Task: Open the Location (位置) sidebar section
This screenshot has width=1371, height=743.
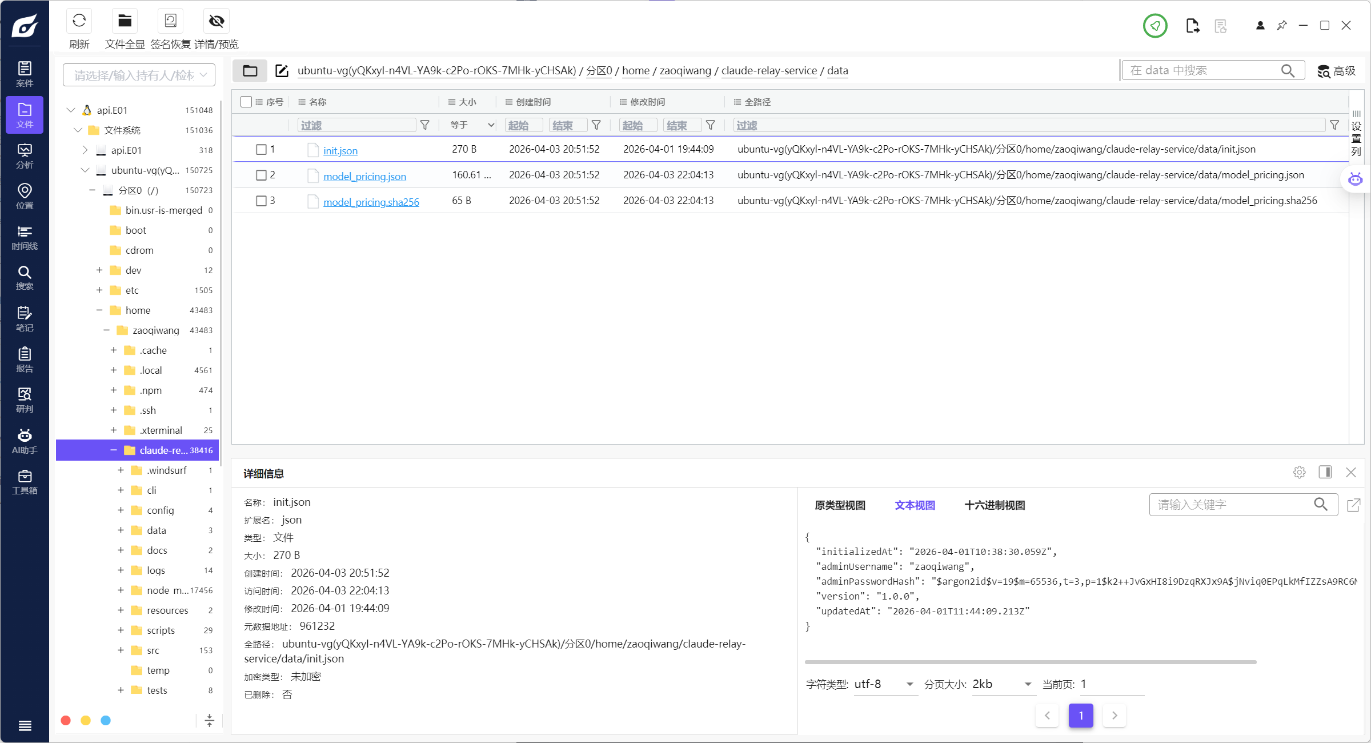Action: coord(25,196)
